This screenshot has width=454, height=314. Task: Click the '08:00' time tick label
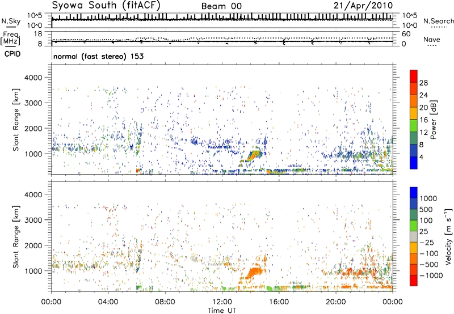pos(165,302)
